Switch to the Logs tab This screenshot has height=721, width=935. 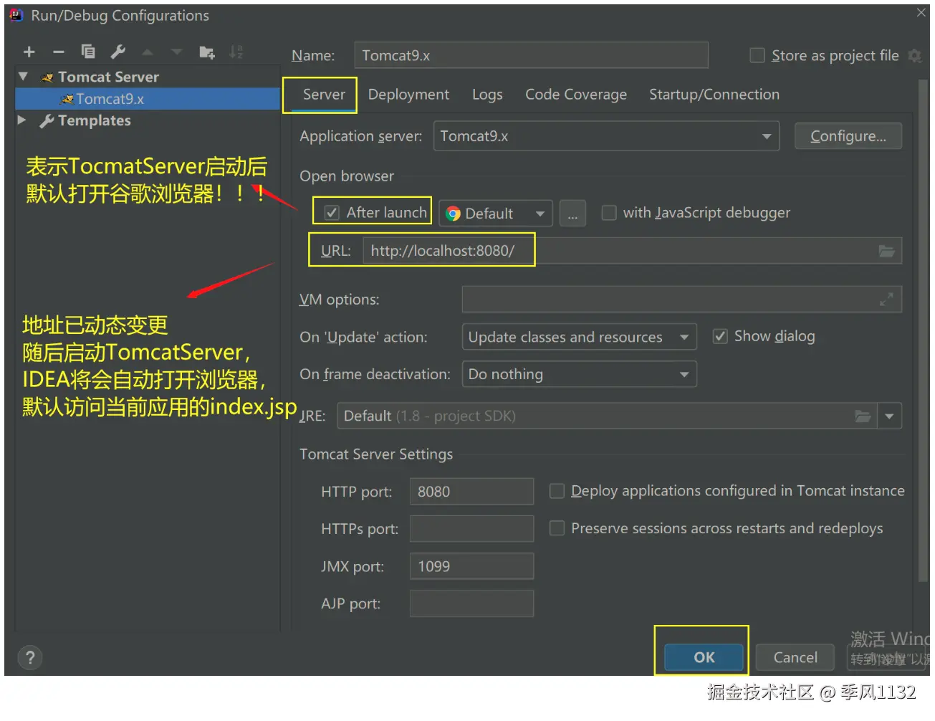coord(487,95)
